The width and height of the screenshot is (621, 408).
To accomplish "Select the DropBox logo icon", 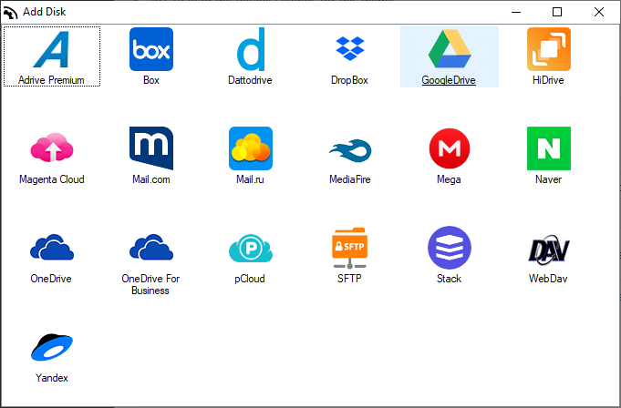I will coord(349,48).
